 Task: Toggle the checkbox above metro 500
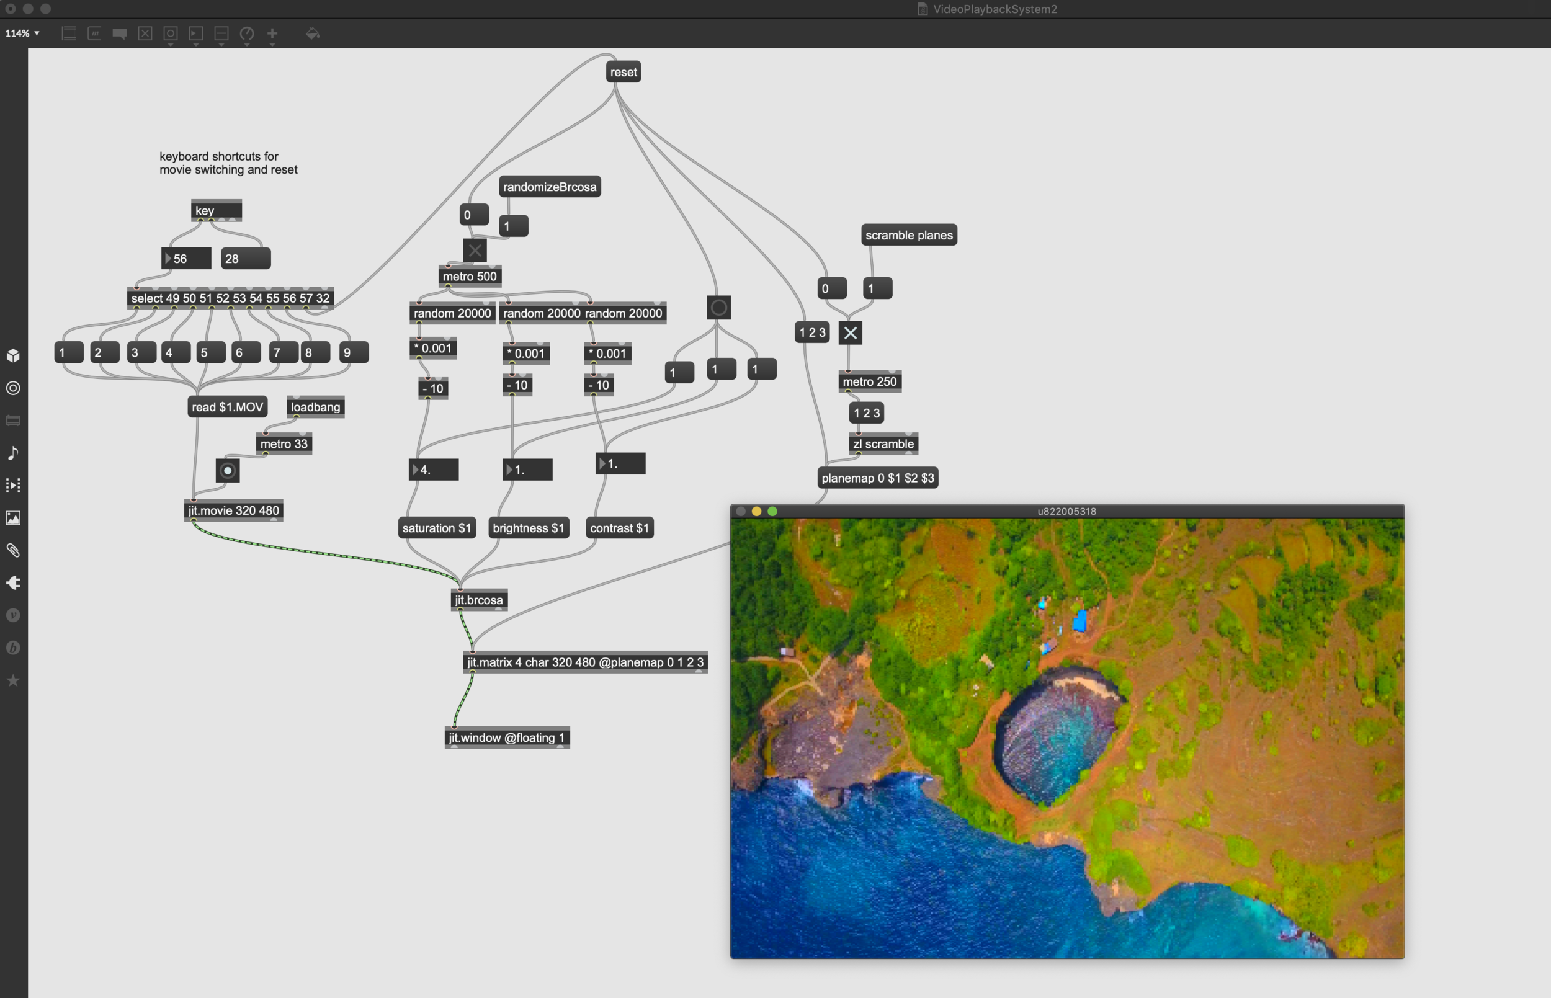[x=475, y=250]
